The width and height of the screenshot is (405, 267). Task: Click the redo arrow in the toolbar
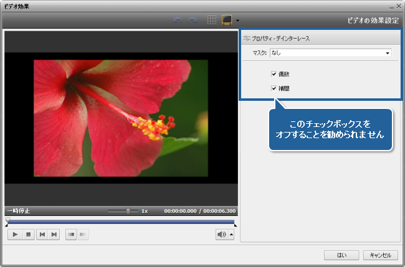pyautogui.click(x=193, y=21)
